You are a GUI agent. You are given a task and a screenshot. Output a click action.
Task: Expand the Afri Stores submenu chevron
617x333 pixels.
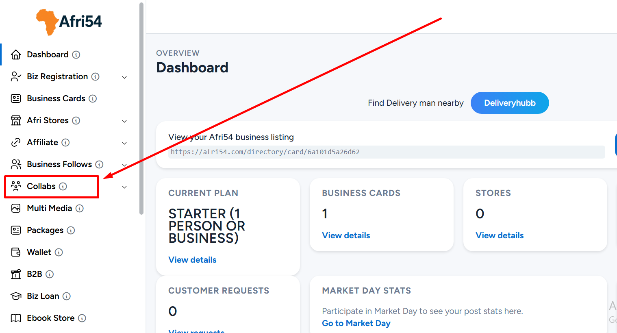[124, 121]
